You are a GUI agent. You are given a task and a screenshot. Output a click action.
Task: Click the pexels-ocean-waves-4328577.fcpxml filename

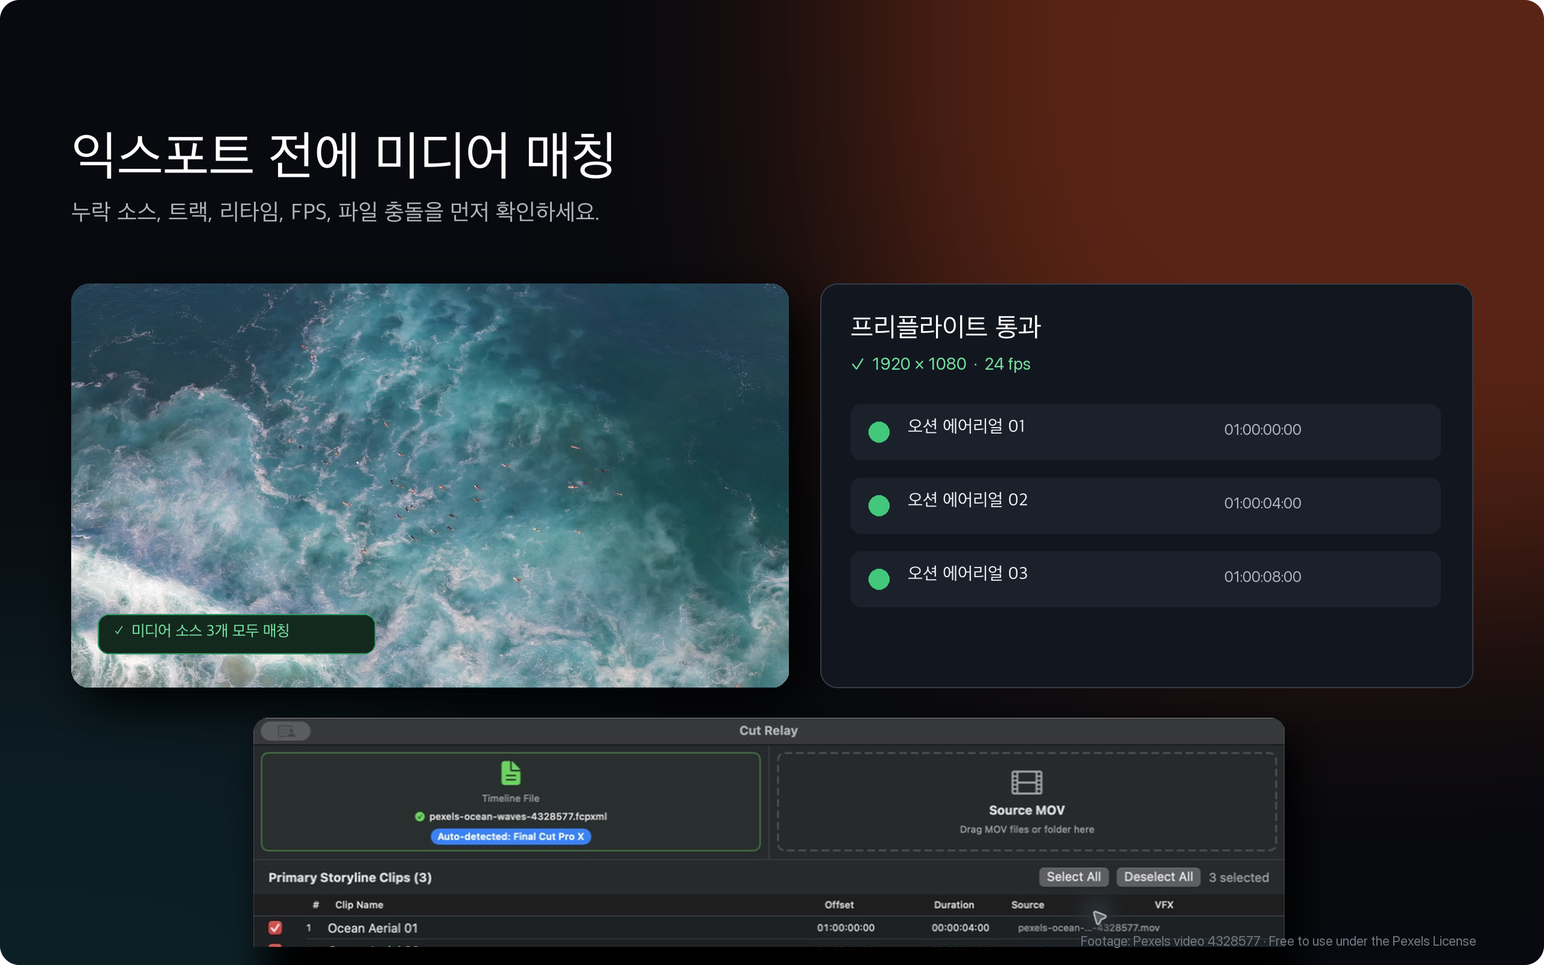pyautogui.click(x=517, y=816)
